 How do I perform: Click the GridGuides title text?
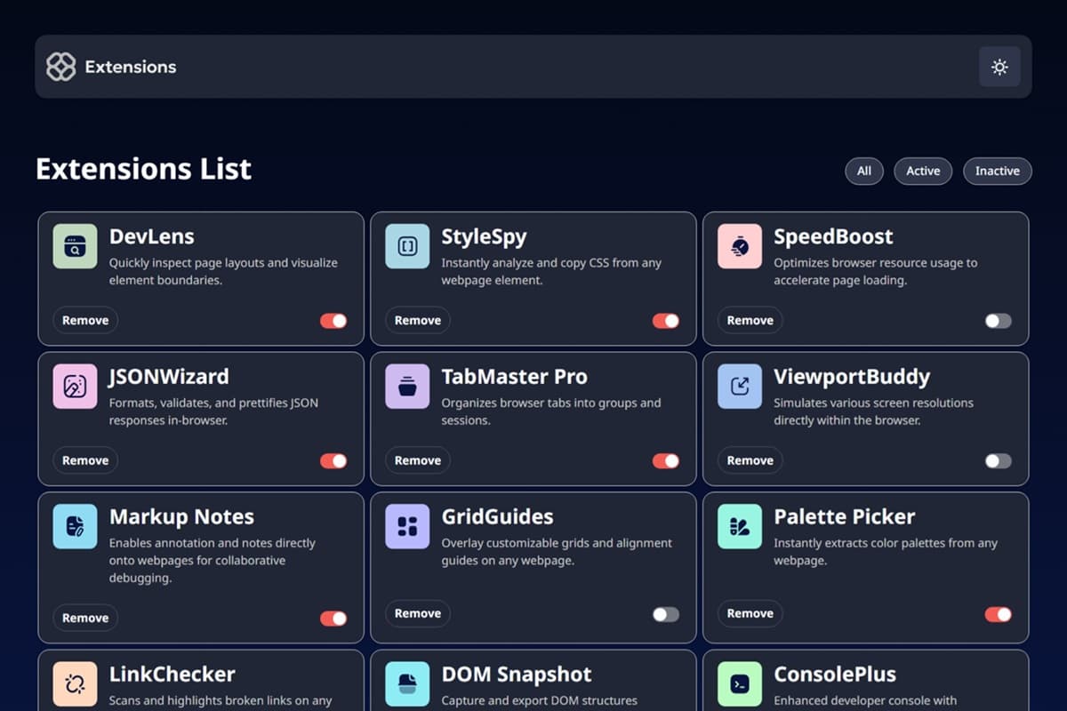[497, 517]
